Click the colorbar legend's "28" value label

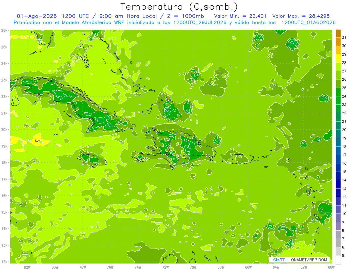click(344, 63)
